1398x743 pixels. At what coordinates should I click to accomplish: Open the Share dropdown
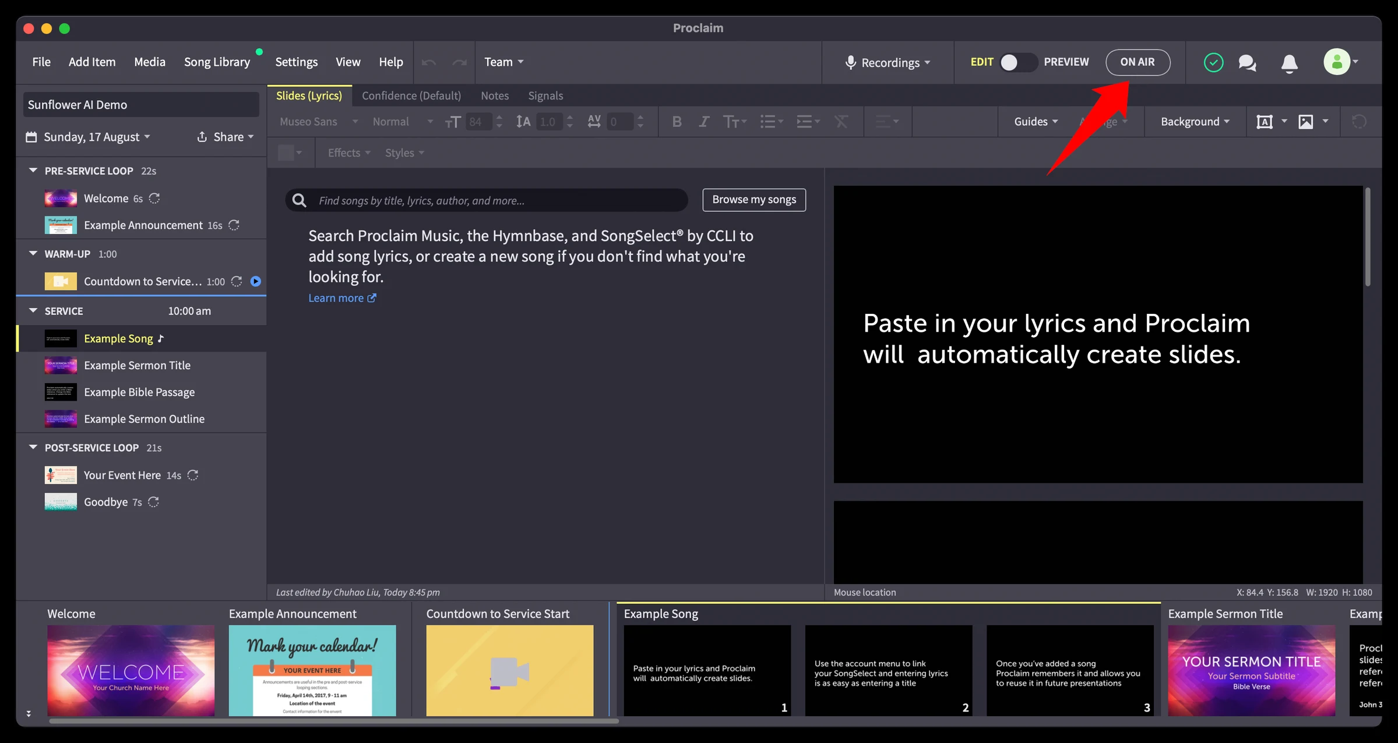(x=225, y=137)
